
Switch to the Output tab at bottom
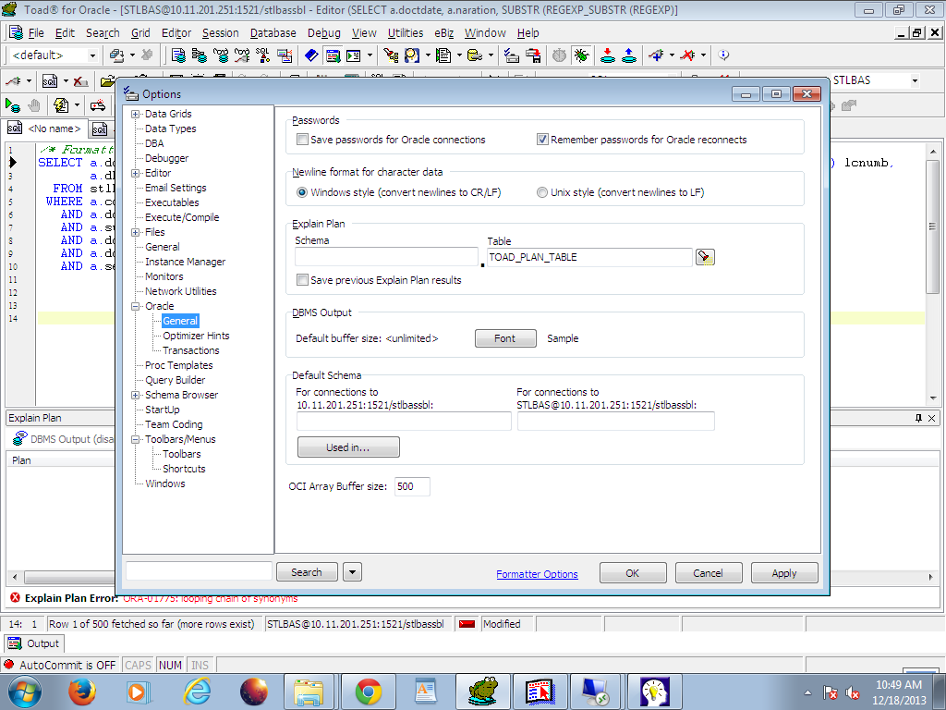(x=34, y=643)
